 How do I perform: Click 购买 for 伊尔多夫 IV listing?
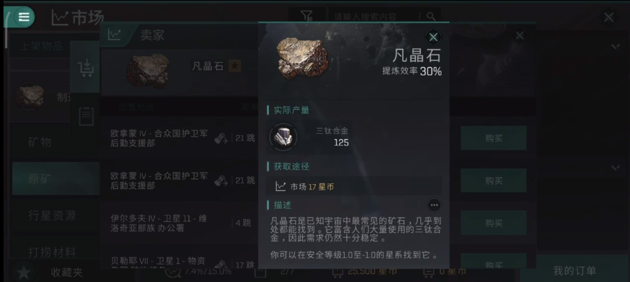pos(493,223)
